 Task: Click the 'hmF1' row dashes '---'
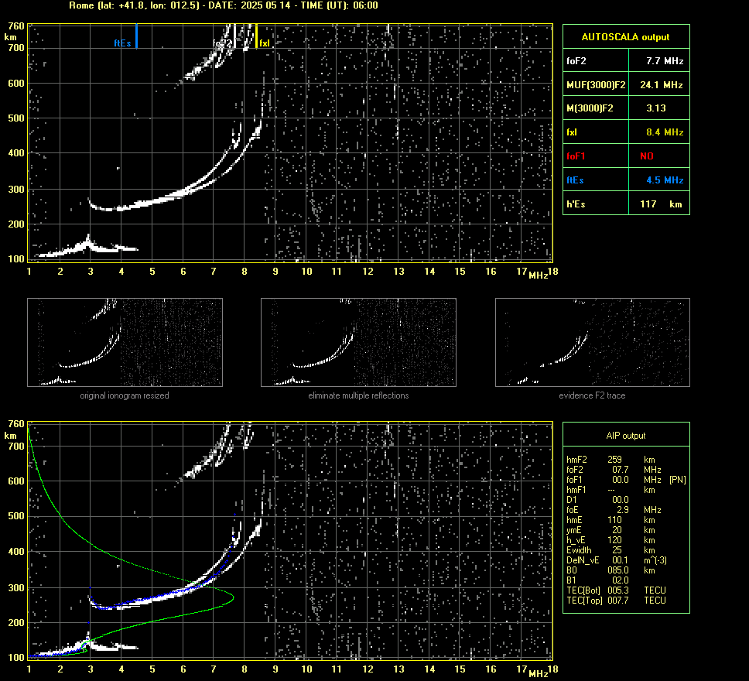(x=611, y=490)
